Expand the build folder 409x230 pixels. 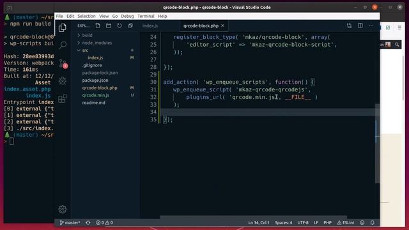point(87,35)
